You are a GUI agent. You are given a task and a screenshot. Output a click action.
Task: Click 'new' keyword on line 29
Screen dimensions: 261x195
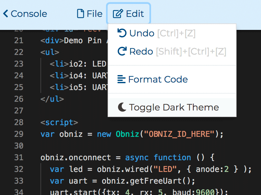(x=104, y=134)
